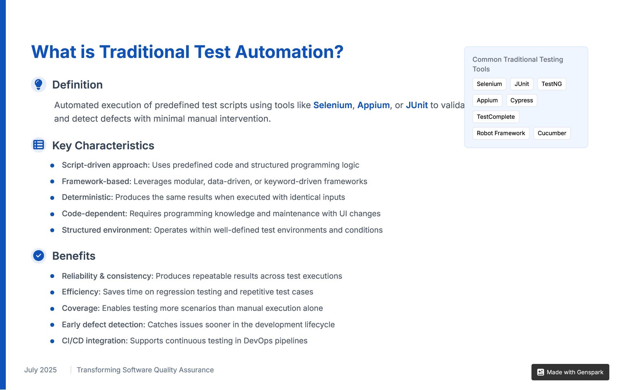Click the Genspark logo icon in badge
Screen dimensions: 619x390
(541, 372)
